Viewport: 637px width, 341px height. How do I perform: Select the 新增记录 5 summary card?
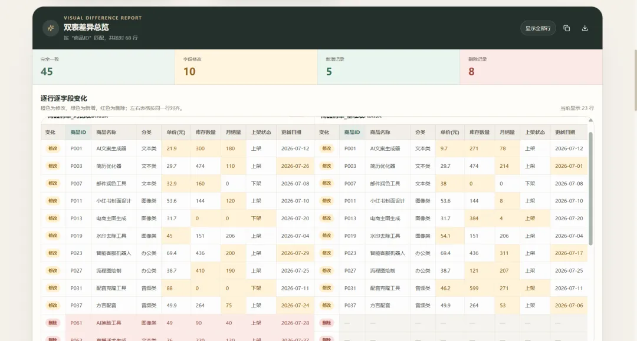pyautogui.click(x=389, y=67)
